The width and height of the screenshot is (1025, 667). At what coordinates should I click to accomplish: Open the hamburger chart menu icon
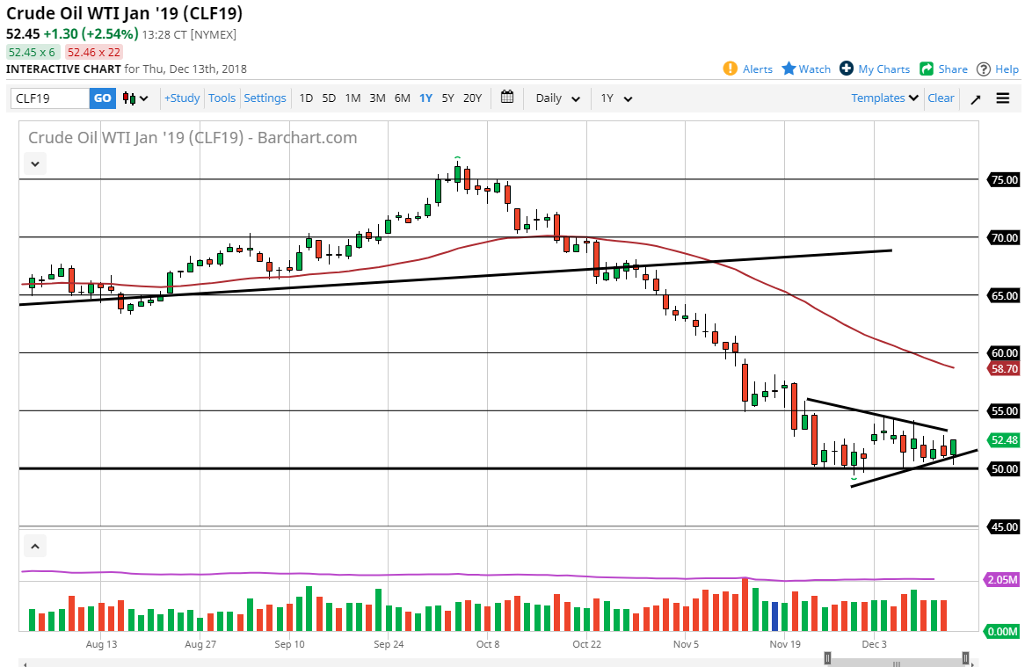coord(1002,98)
